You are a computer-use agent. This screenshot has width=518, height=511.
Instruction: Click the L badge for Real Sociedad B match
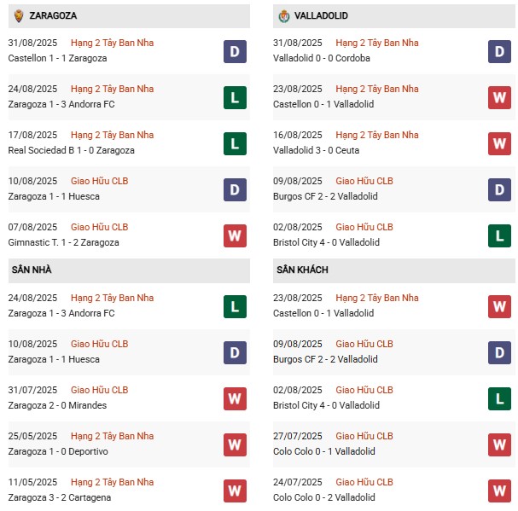[236, 143]
